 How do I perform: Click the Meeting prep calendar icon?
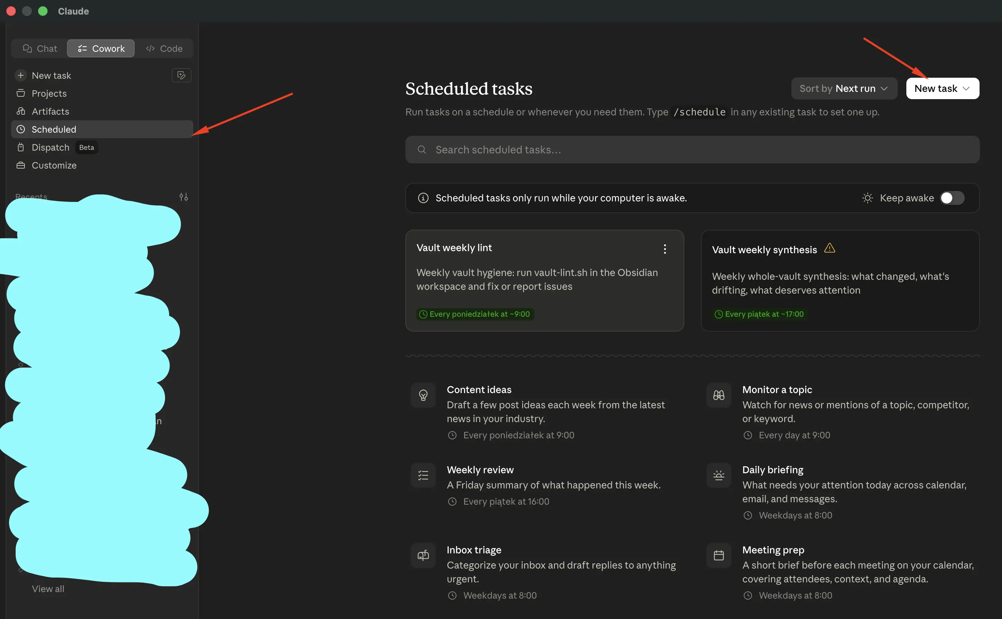click(719, 555)
